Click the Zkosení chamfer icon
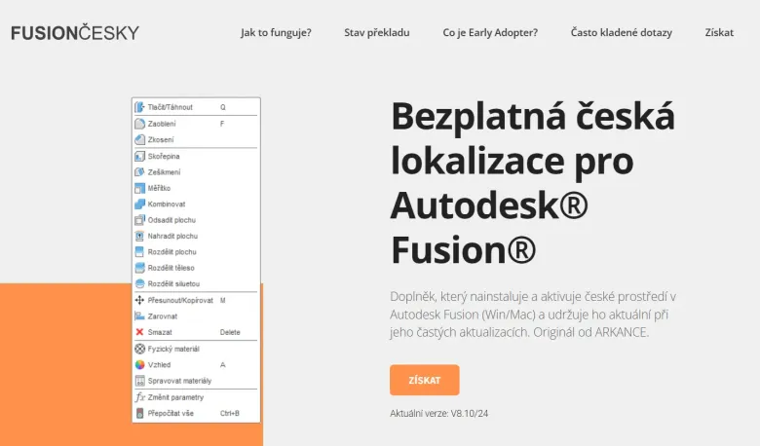 tap(139, 139)
